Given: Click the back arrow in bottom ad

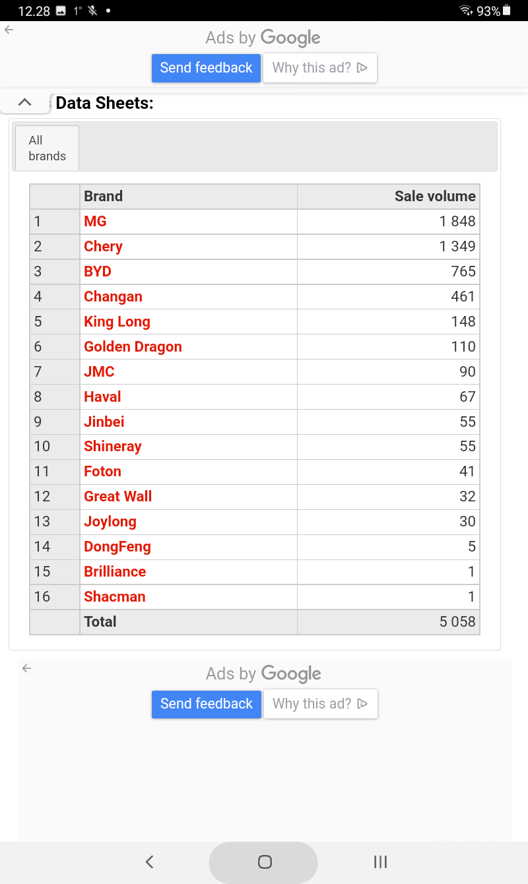Looking at the screenshot, I should click(26, 668).
